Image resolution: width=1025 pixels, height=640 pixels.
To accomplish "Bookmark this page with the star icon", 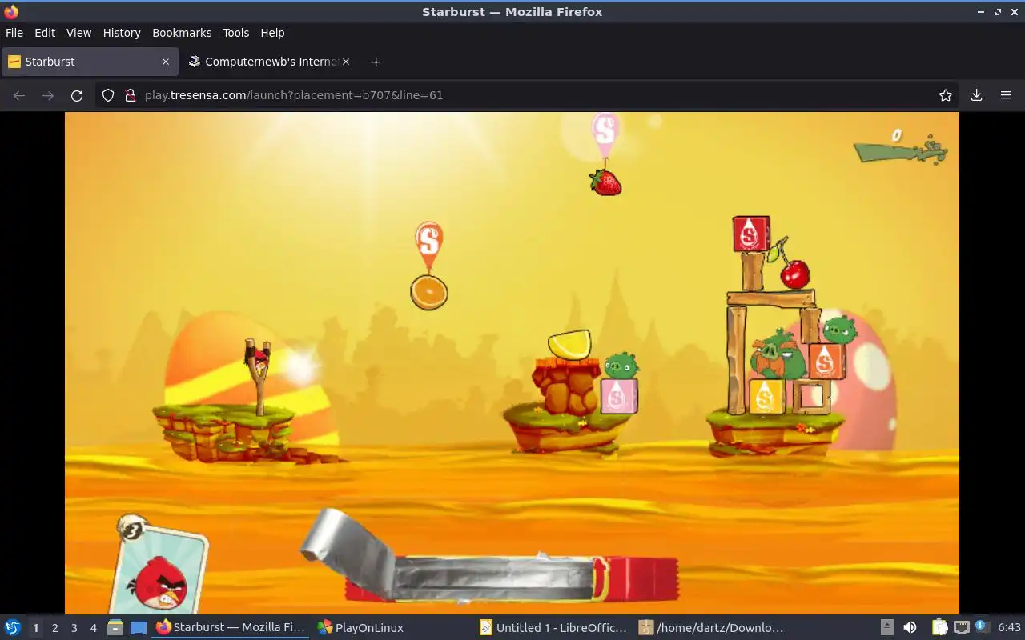I will 946,95.
